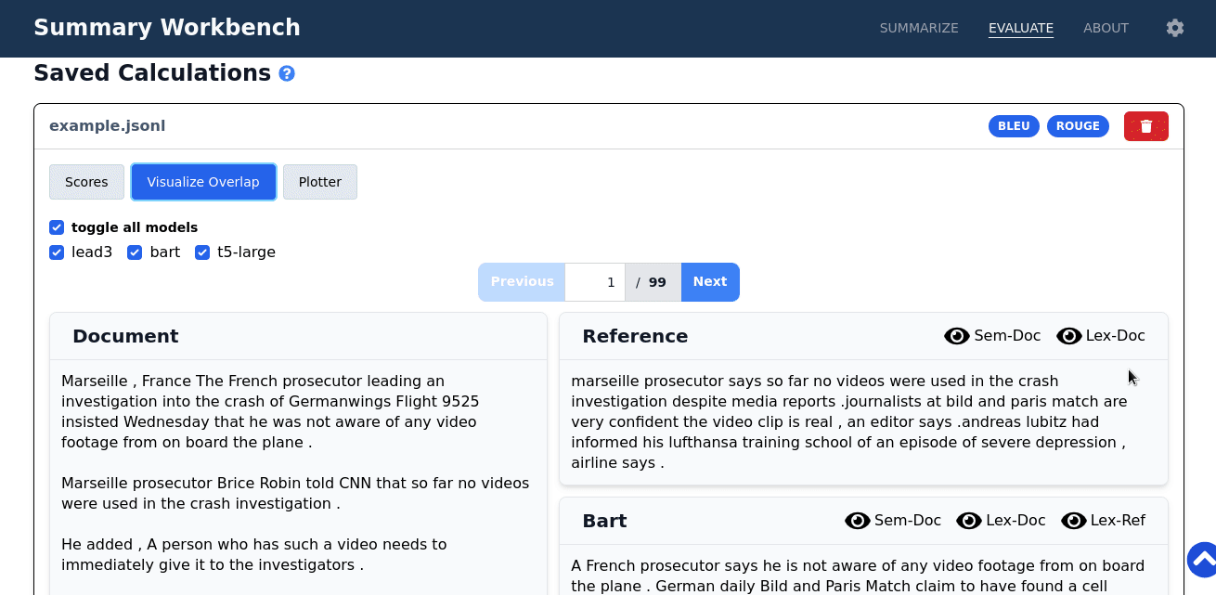Uncheck the lead3 model checkbox
The image size is (1216, 595).
pos(57,252)
